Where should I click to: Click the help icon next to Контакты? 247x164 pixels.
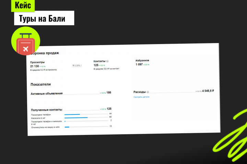[107, 61]
